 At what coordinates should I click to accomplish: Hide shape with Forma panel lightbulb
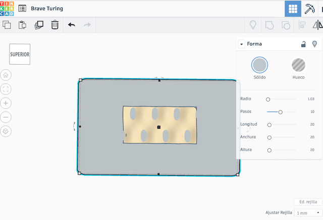coord(314,44)
